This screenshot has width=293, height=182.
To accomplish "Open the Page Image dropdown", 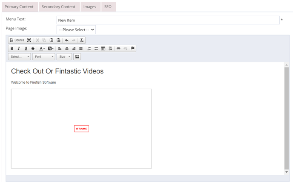I will (x=76, y=30).
